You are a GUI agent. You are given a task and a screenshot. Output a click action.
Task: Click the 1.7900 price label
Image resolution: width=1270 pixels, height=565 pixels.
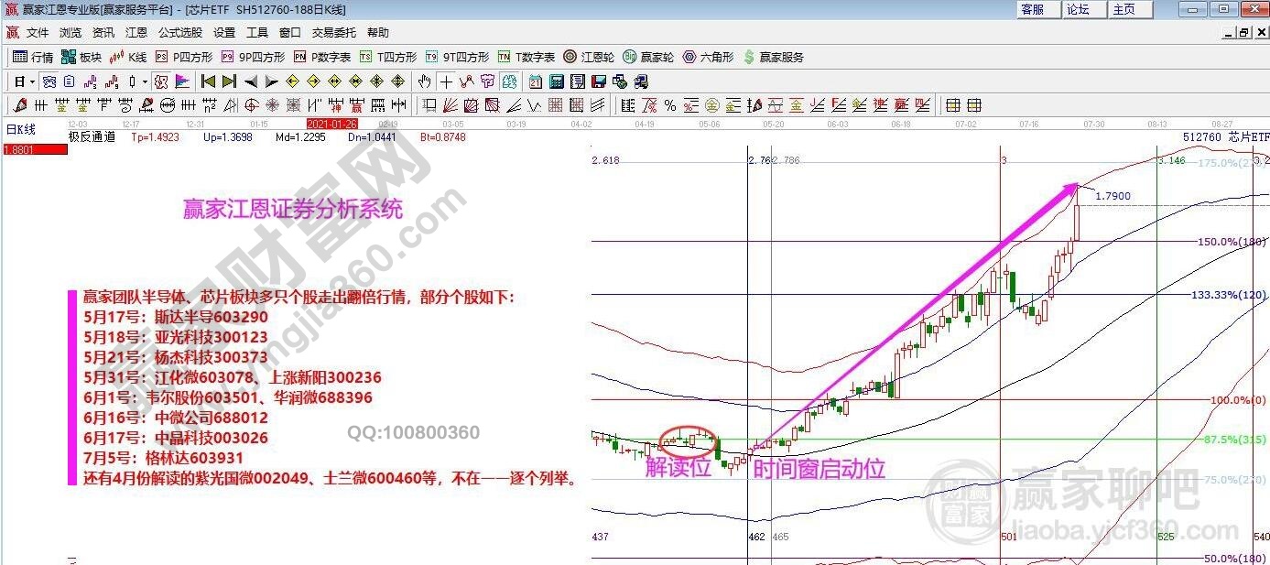(x=1113, y=196)
